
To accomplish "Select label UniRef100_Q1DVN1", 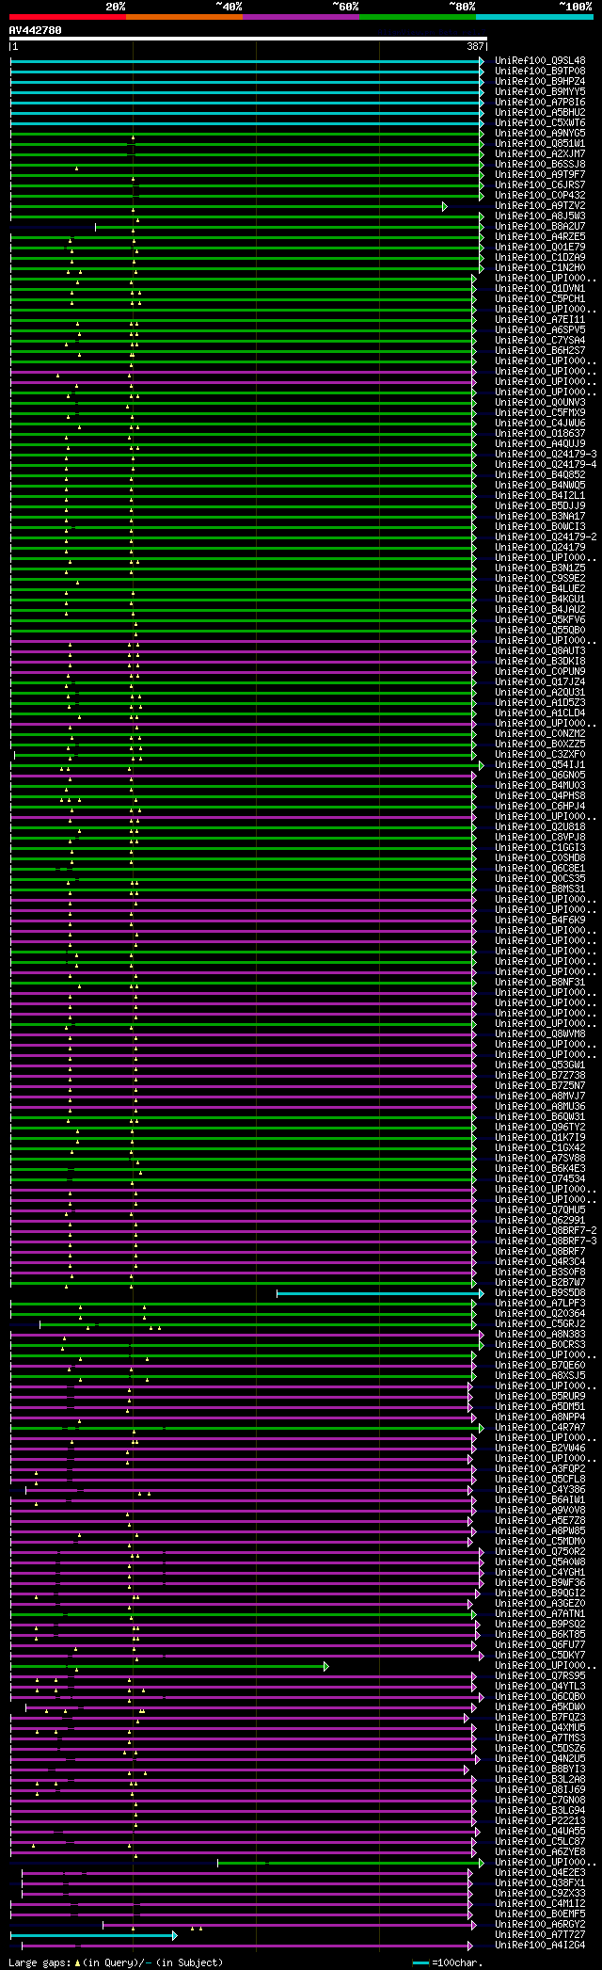I will point(540,289).
